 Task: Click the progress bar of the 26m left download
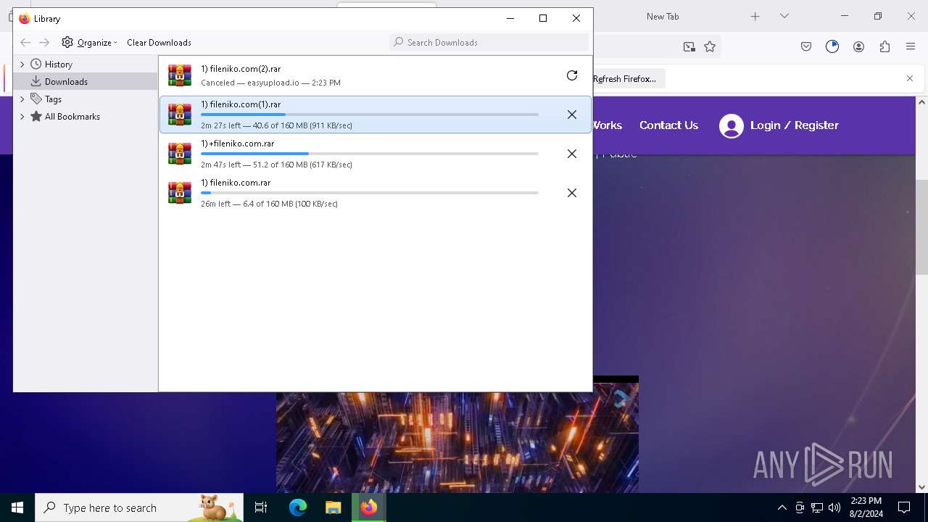pos(370,193)
